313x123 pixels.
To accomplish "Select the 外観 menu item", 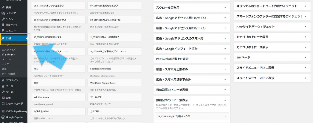I will (x=8, y=39).
